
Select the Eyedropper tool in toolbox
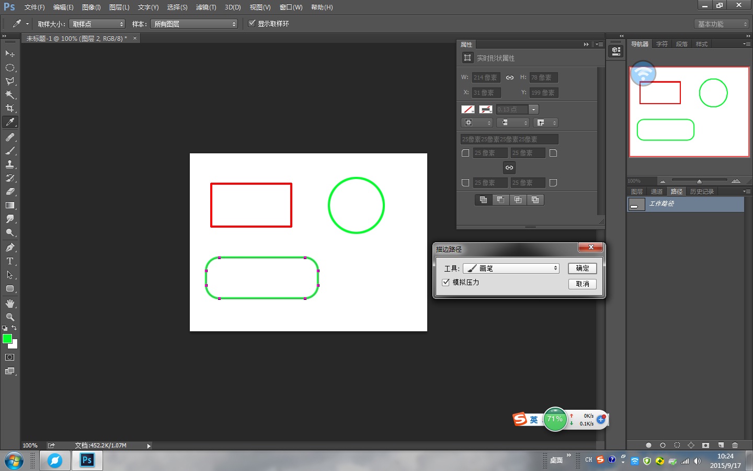click(x=9, y=122)
